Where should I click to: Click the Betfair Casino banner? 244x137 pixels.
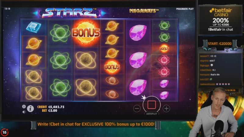point(220,20)
